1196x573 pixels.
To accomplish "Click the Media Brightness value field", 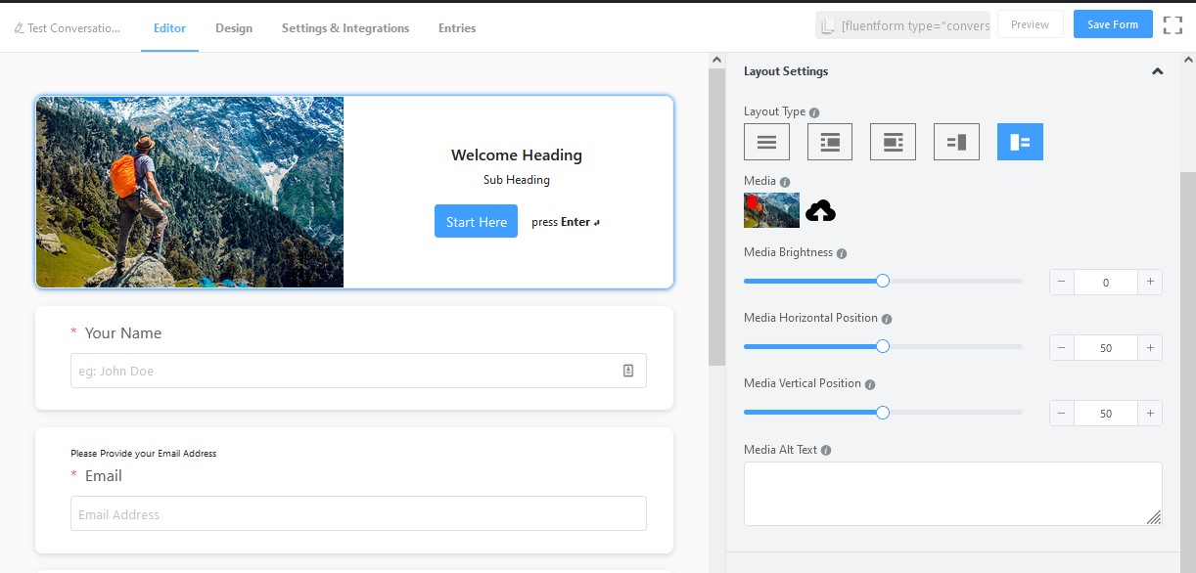I will pos(1106,282).
